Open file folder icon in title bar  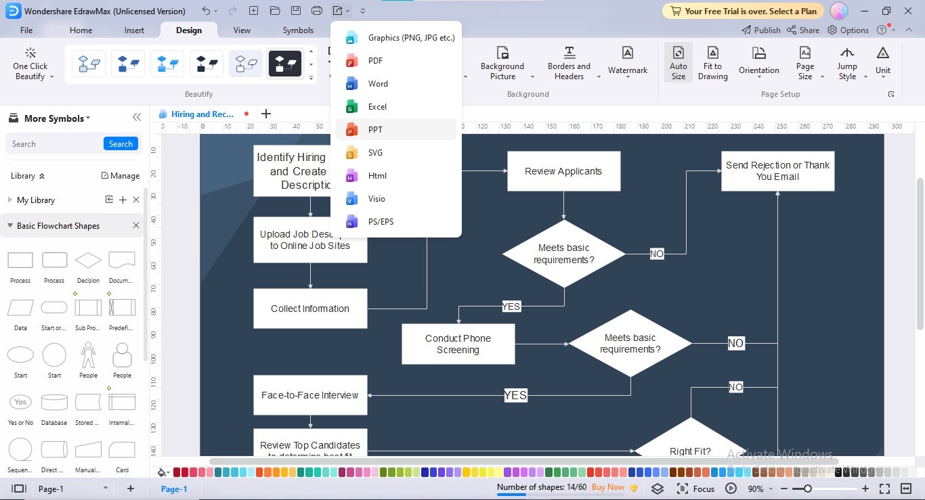tap(274, 11)
